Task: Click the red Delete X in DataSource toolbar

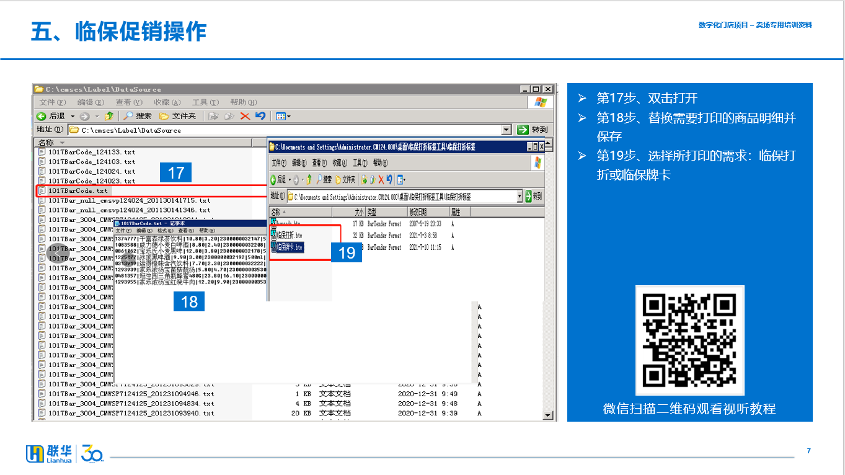Action: [x=245, y=116]
